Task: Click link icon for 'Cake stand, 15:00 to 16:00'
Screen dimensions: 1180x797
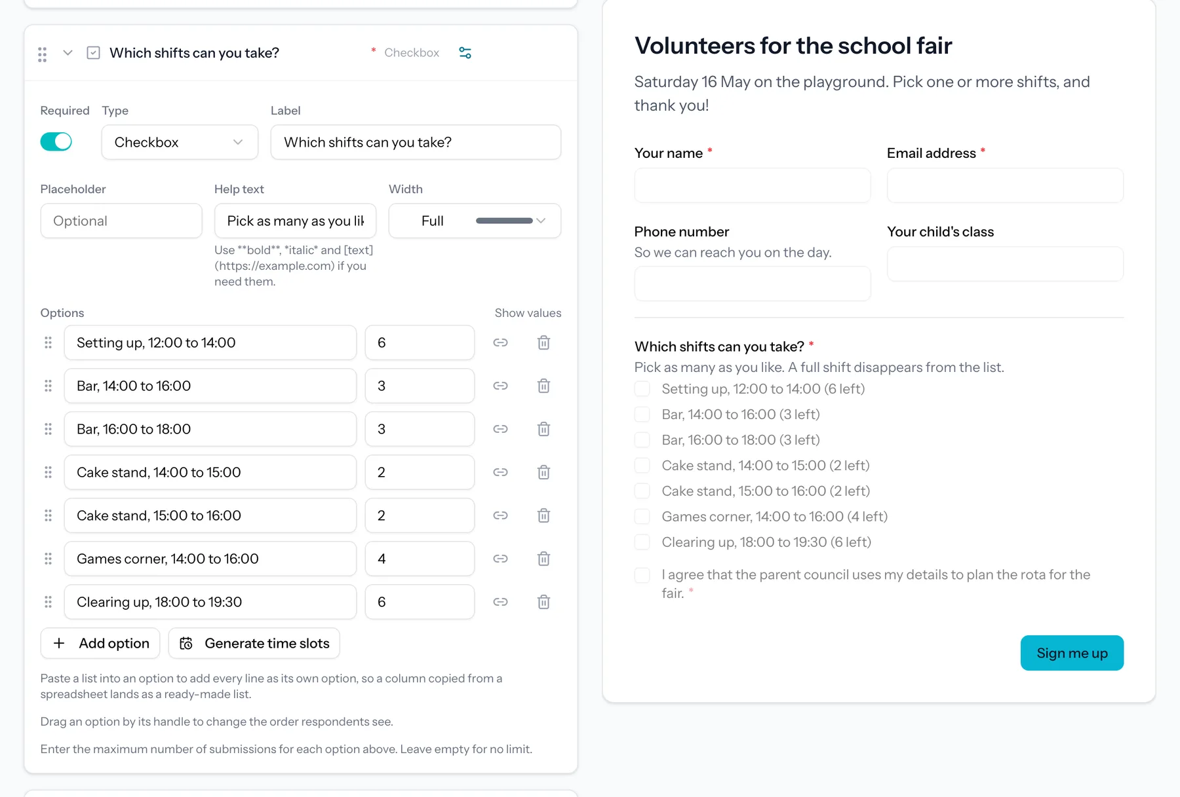Action: (x=501, y=515)
